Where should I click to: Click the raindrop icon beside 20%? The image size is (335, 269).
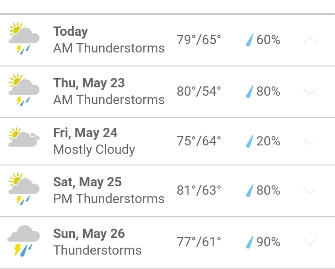[249, 141]
